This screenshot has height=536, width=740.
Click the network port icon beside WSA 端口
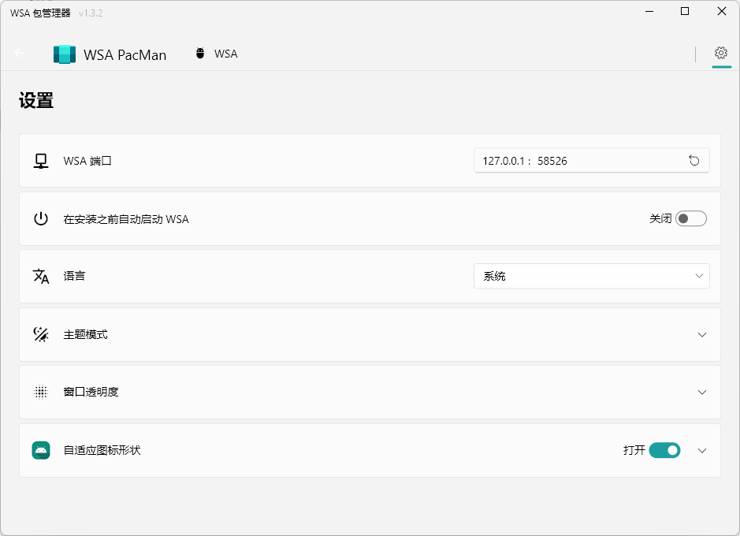coord(41,161)
